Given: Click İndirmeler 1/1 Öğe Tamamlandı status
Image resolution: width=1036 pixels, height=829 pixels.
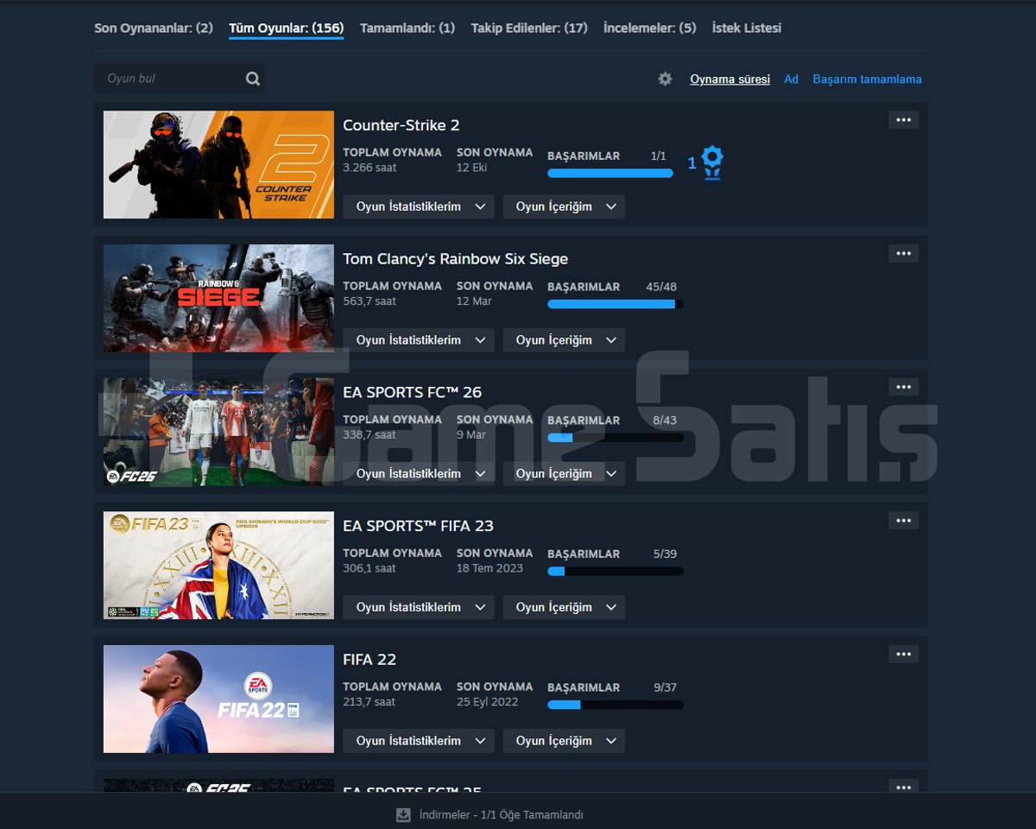Looking at the screenshot, I should [501, 815].
